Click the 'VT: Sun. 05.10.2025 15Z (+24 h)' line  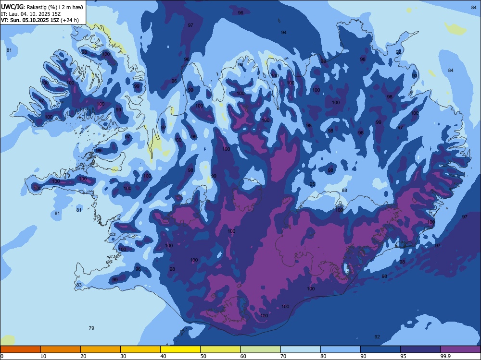(x=39, y=21)
